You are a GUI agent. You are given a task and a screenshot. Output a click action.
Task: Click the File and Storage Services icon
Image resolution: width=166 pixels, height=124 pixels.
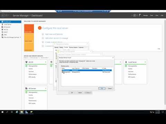pyautogui.click(x=2, y=37)
